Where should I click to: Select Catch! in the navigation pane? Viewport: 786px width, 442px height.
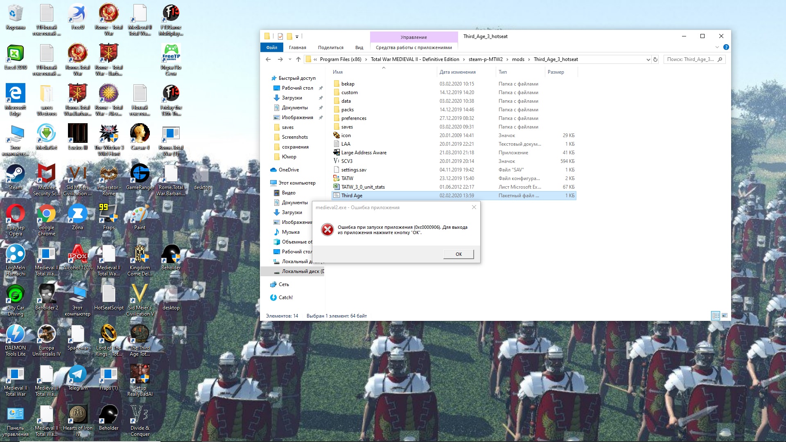point(285,298)
